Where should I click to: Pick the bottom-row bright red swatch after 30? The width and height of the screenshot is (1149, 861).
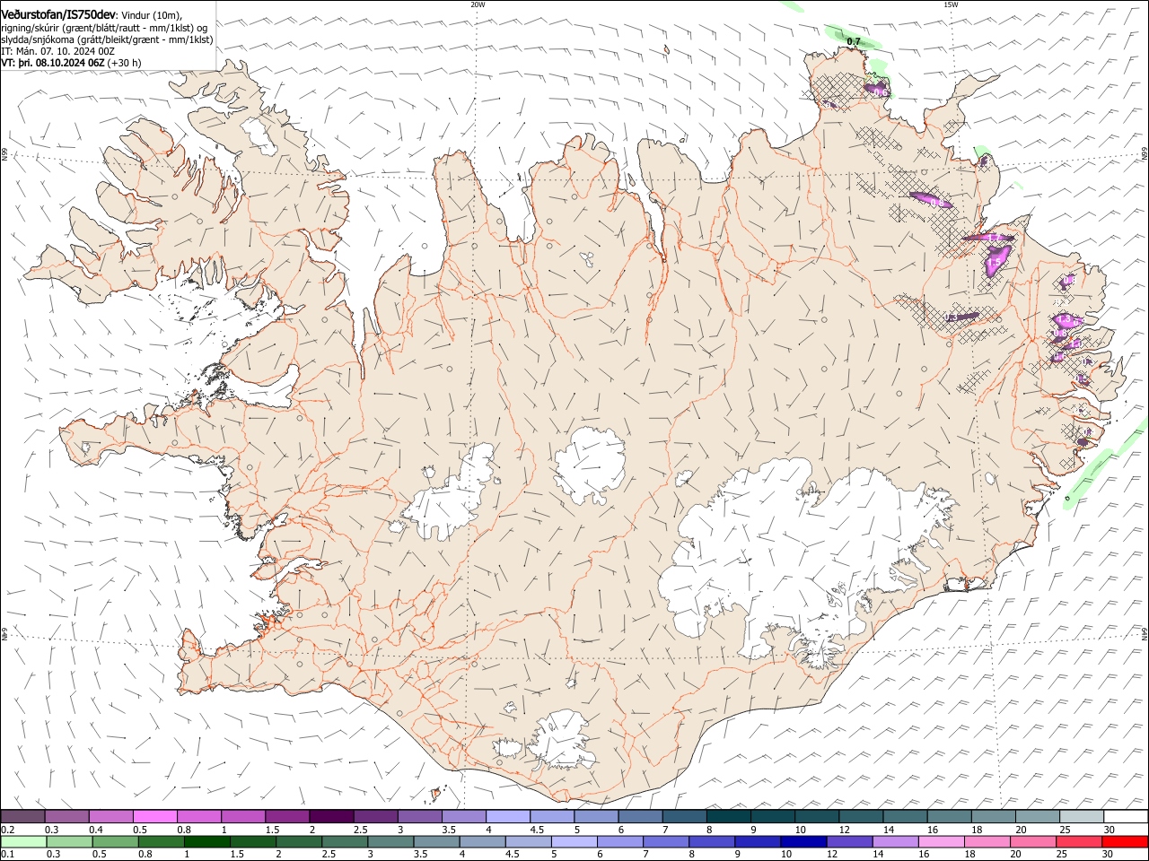(x=1125, y=842)
